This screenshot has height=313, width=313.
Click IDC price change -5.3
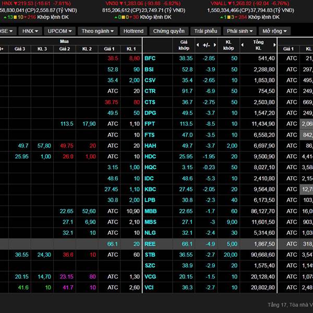[x=210, y=178]
